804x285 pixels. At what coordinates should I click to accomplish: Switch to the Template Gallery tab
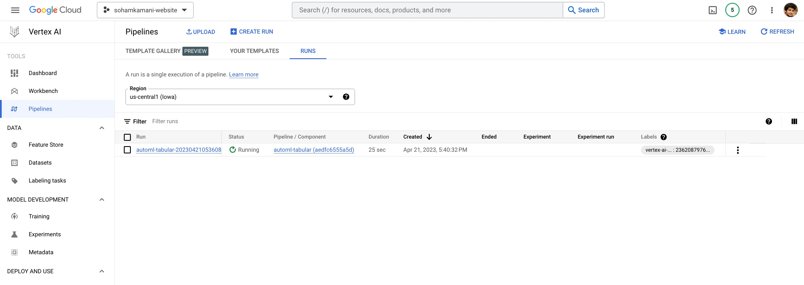click(x=153, y=51)
